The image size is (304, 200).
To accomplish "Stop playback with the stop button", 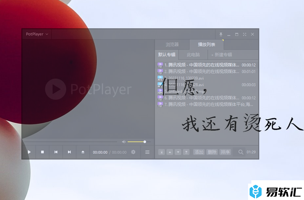I will coord(42,152).
